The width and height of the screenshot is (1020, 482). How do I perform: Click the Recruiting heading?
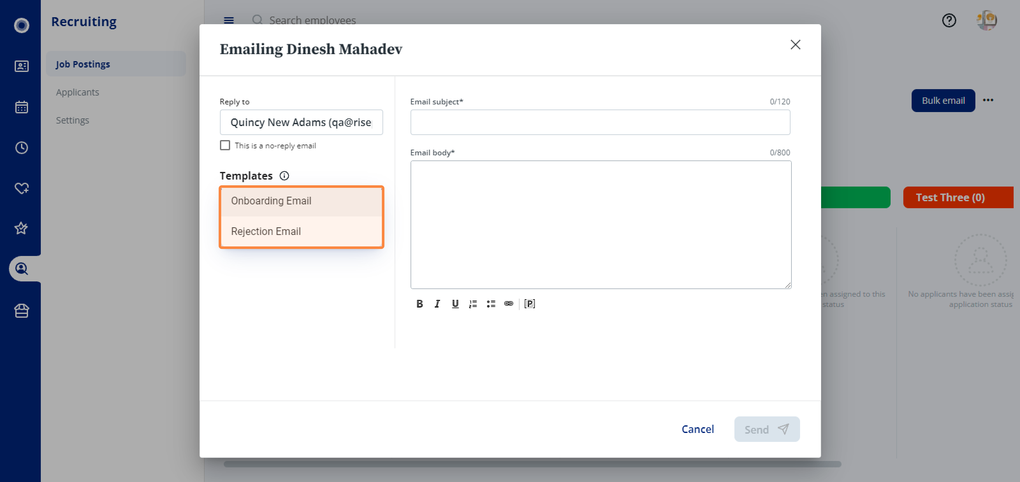click(x=84, y=21)
